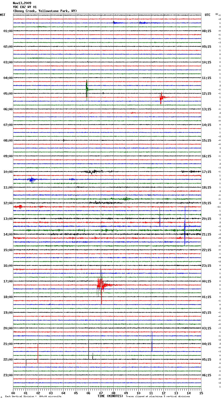This screenshot has height=400, width=222.
Task: Click the 06 minute tick on the bottom axis
Action: pyautogui.click(x=89, y=393)
